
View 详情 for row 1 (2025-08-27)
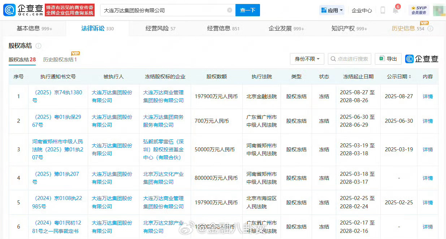pyautogui.click(x=428, y=96)
